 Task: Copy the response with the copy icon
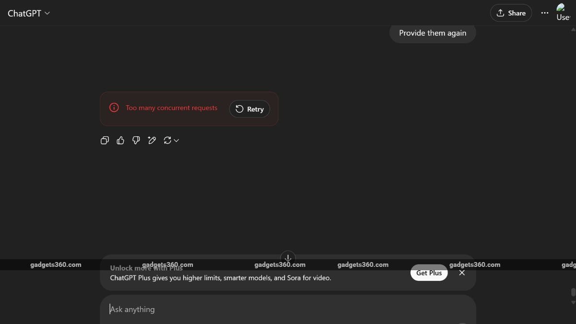105,140
